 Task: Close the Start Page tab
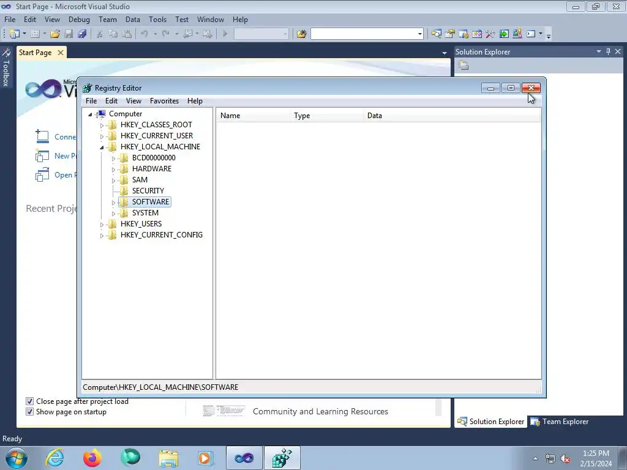point(61,53)
